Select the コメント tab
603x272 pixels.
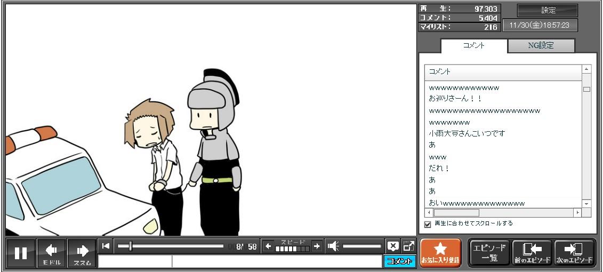pyautogui.click(x=473, y=46)
